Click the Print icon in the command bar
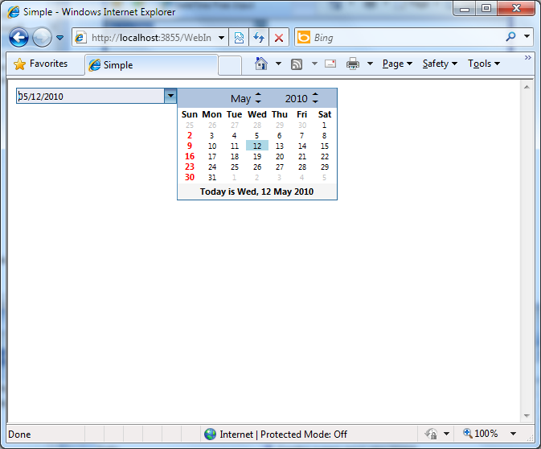The image size is (541, 449). (352, 64)
